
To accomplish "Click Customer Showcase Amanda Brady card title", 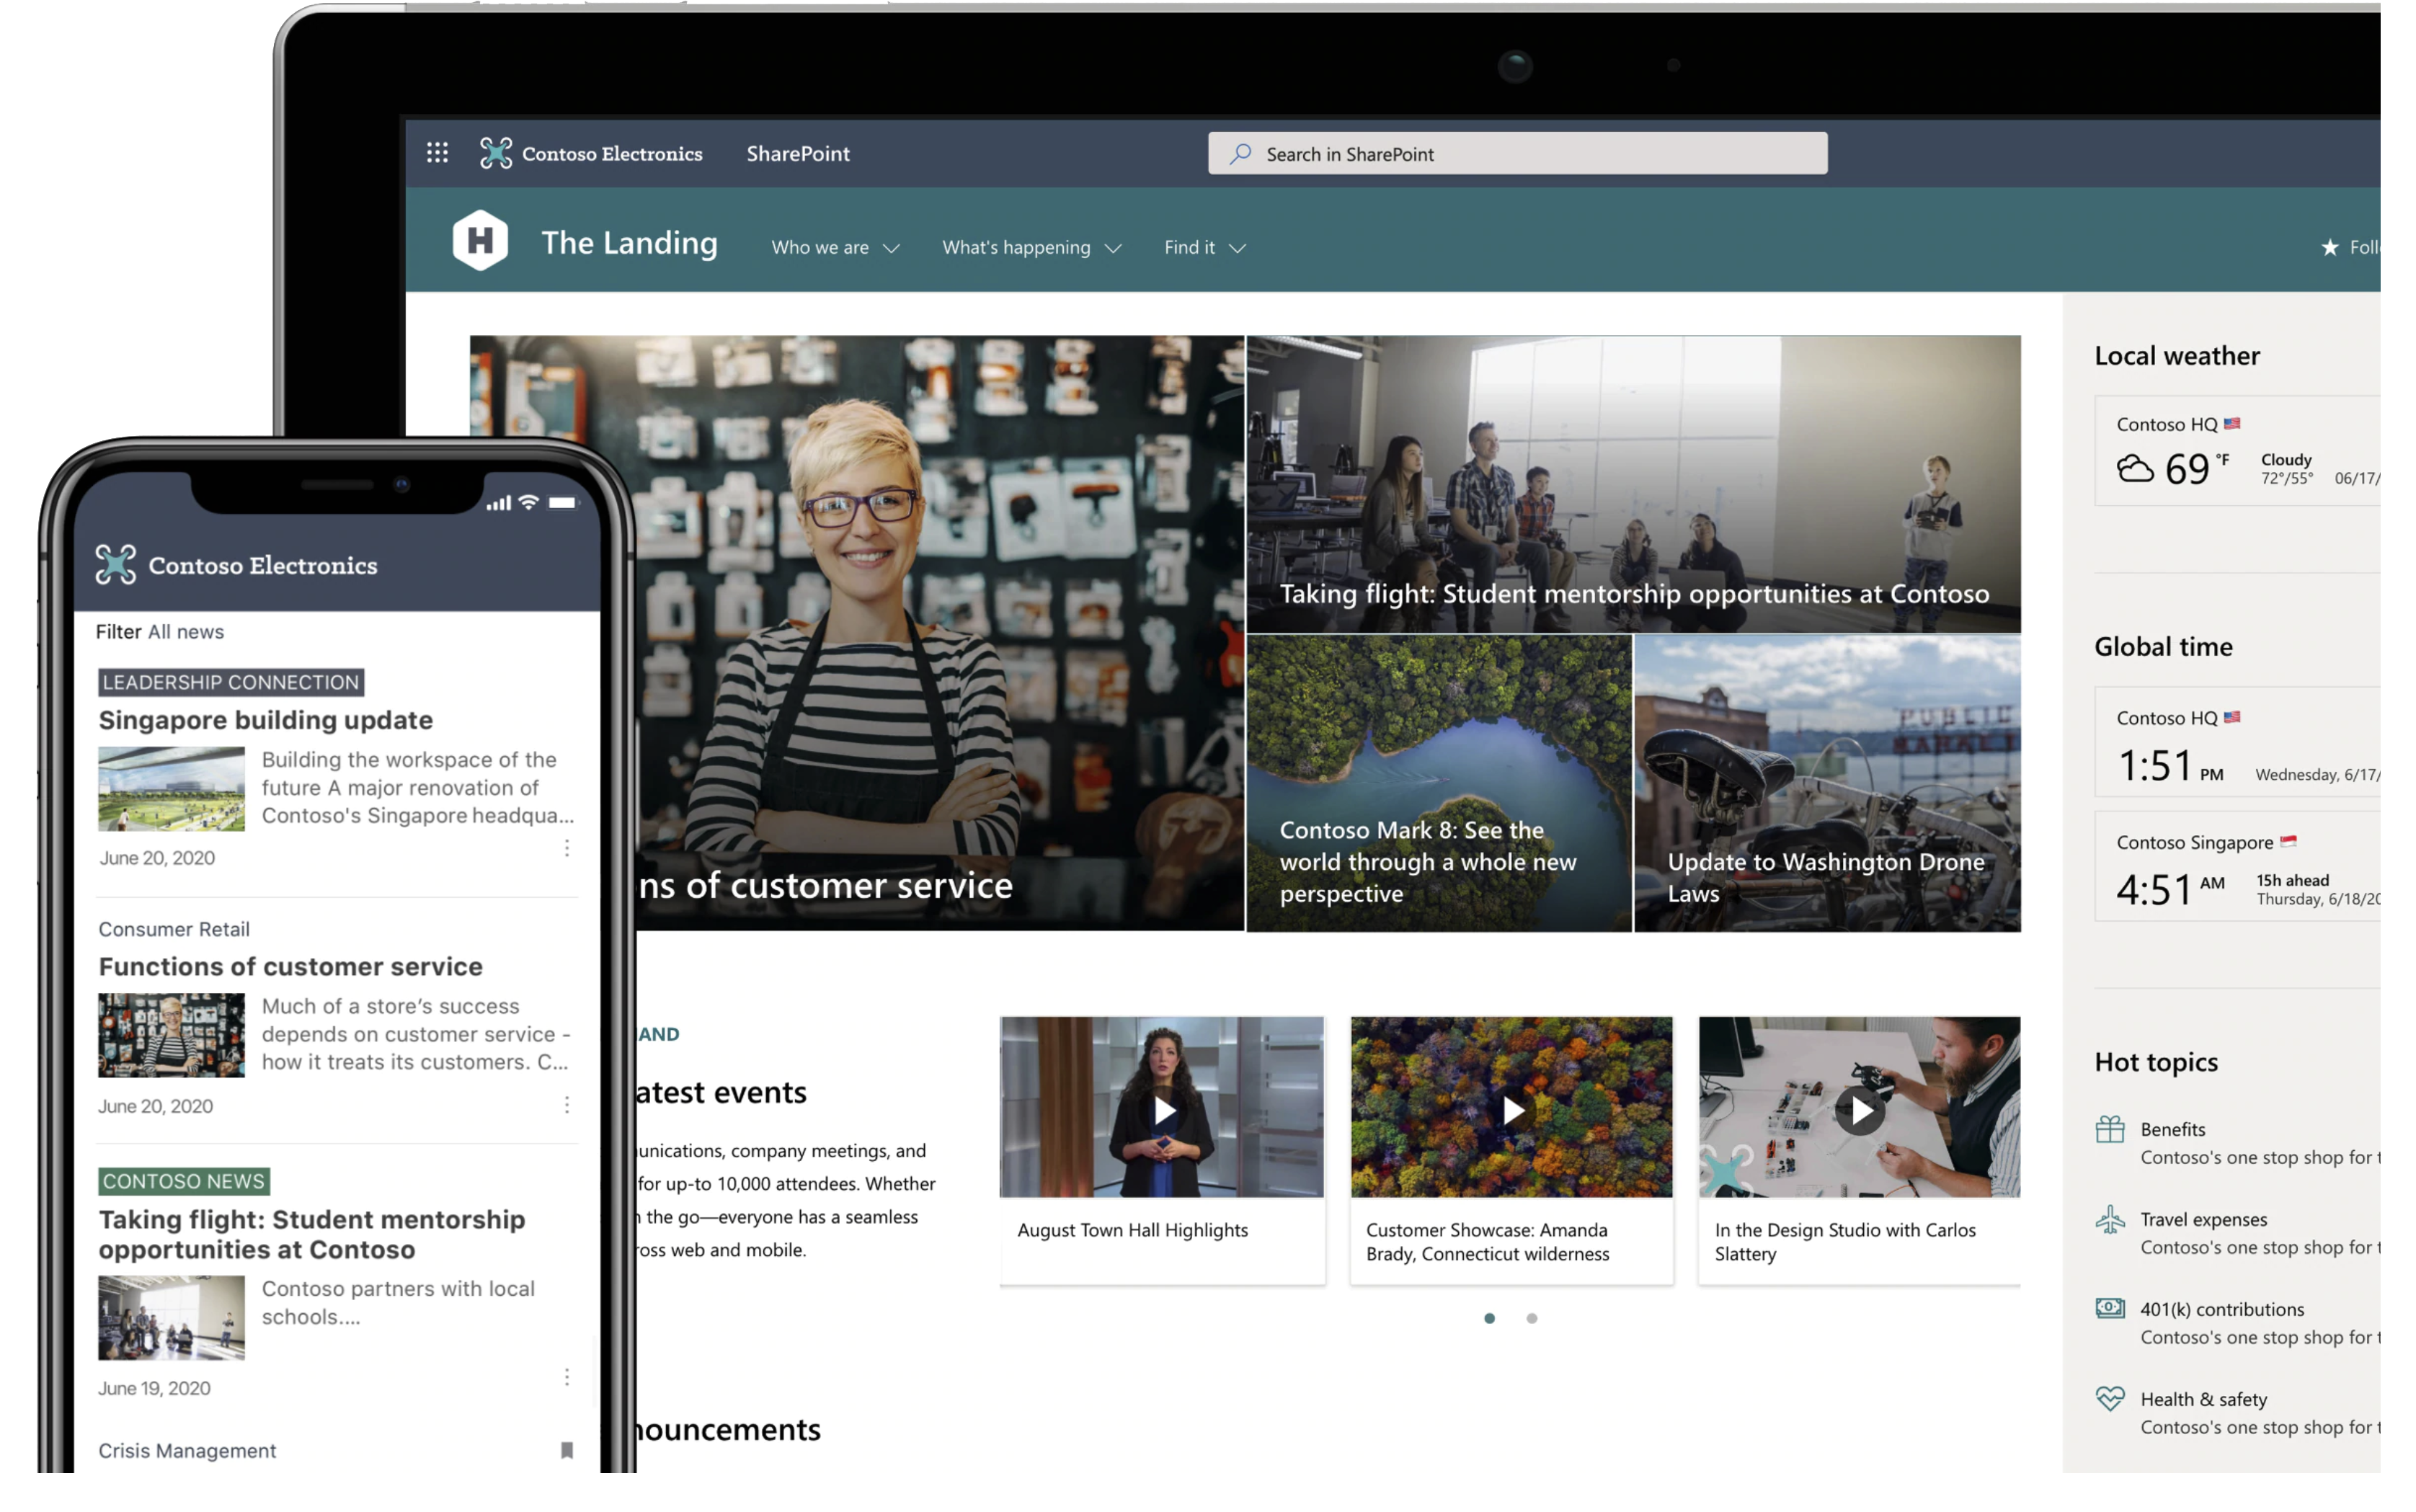I will tap(1488, 1242).
